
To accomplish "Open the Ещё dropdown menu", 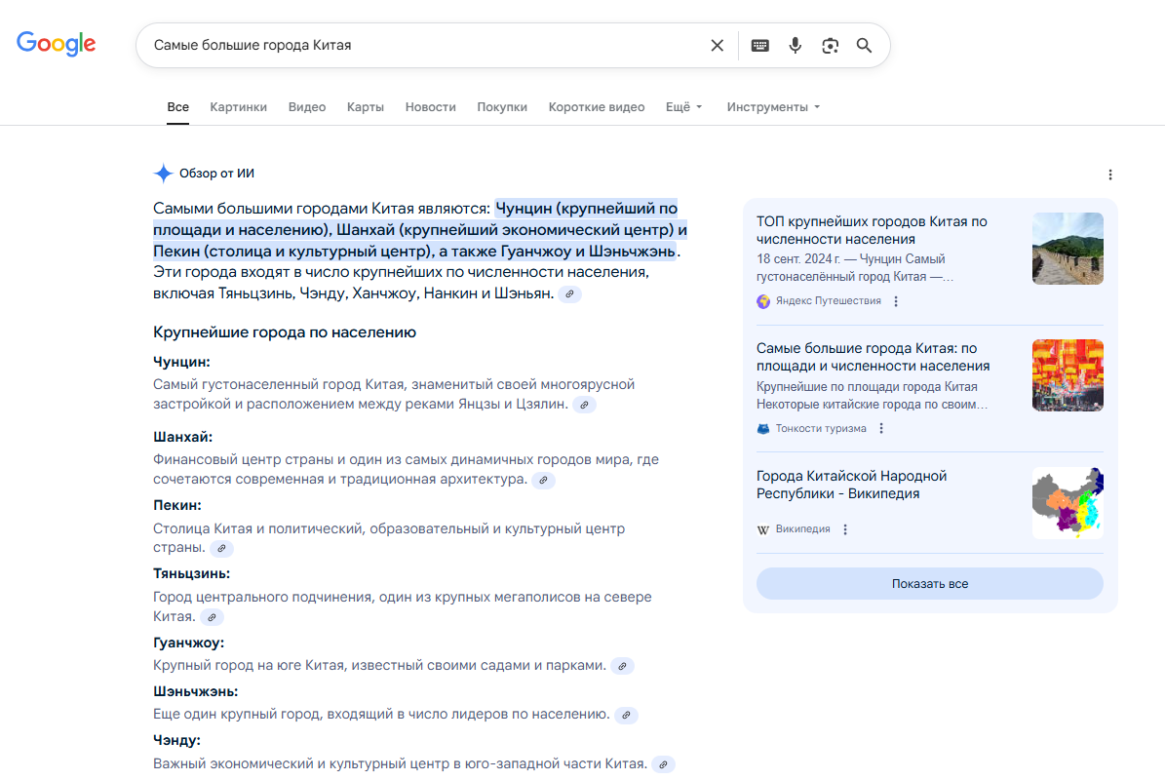I will coord(683,106).
